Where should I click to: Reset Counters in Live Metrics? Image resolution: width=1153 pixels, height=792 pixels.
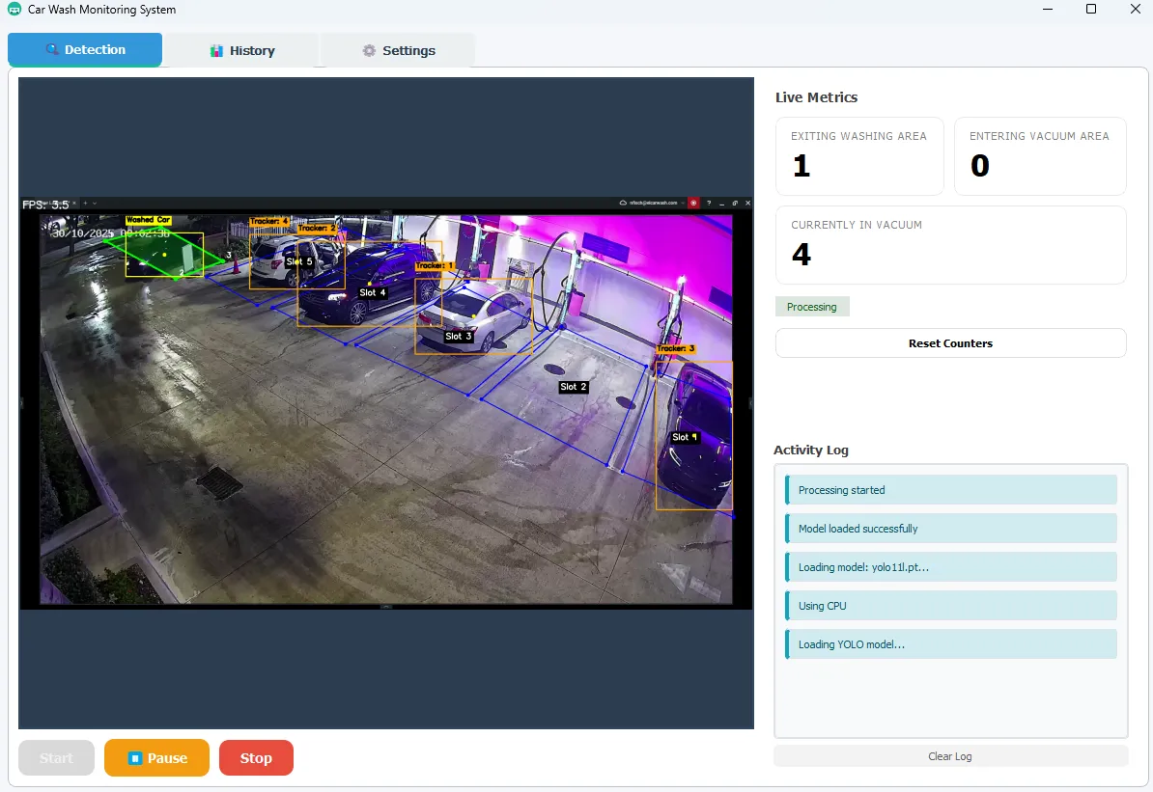click(x=951, y=343)
